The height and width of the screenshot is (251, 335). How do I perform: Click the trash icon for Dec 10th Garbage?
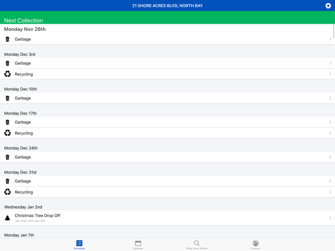click(x=7, y=98)
